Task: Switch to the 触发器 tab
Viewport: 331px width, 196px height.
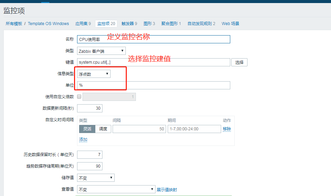Action: tap(129, 24)
